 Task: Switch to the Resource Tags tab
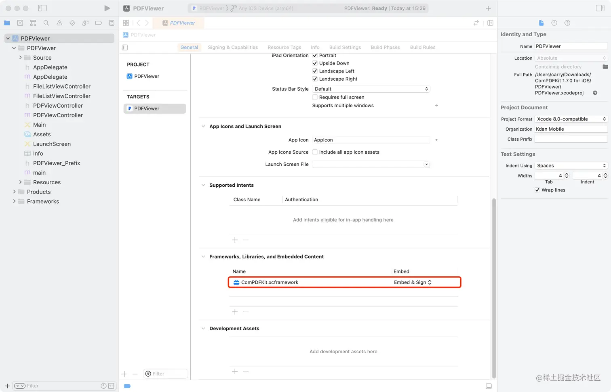[x=284, y=47]
